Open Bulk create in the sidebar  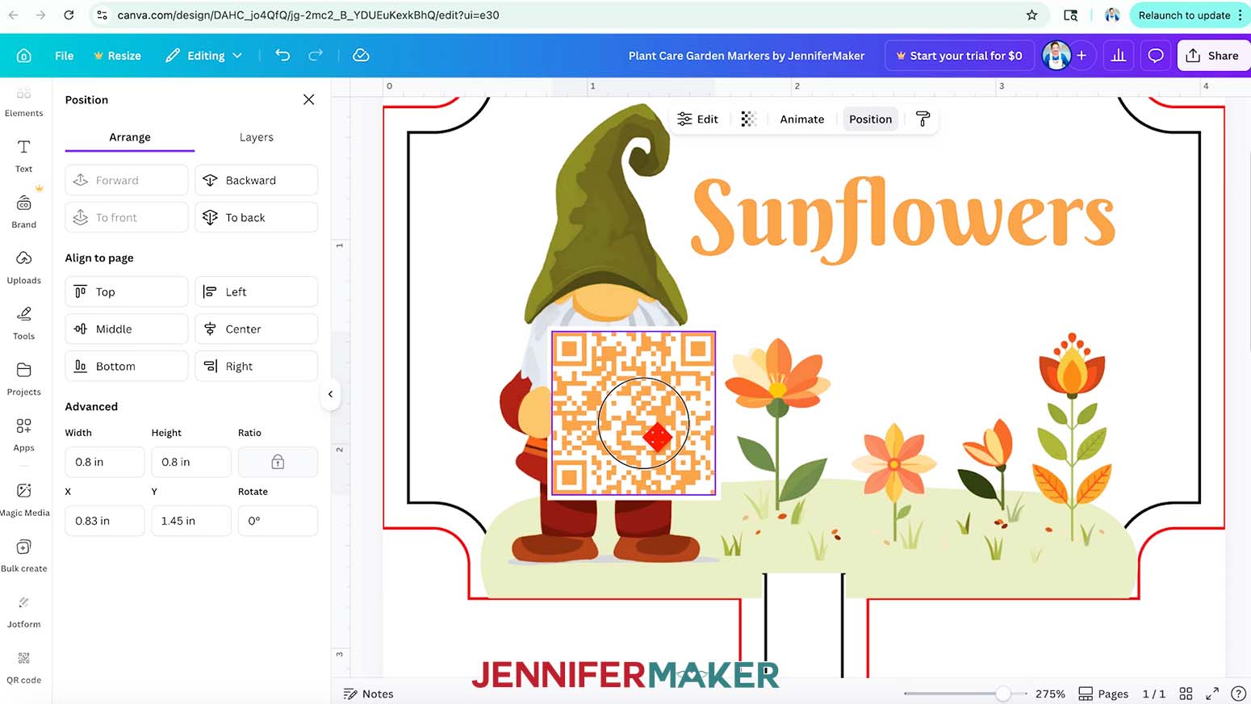[x=24, y=556]
